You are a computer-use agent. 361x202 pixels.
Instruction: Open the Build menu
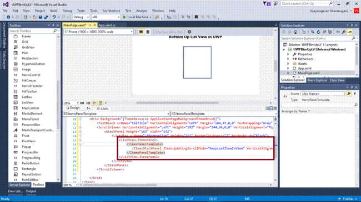pos(54,11)
